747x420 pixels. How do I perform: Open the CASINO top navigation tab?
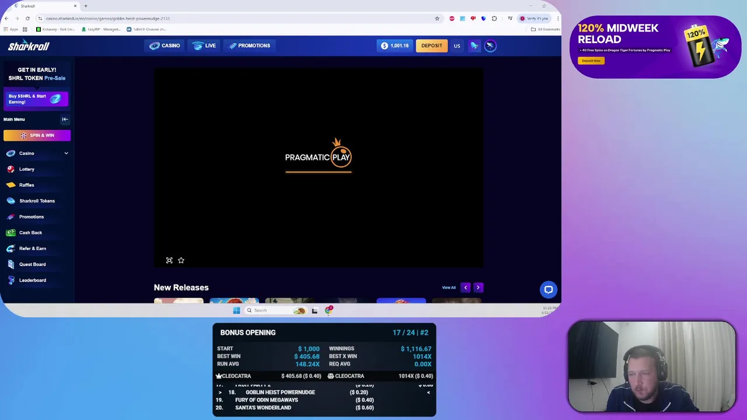165,45
